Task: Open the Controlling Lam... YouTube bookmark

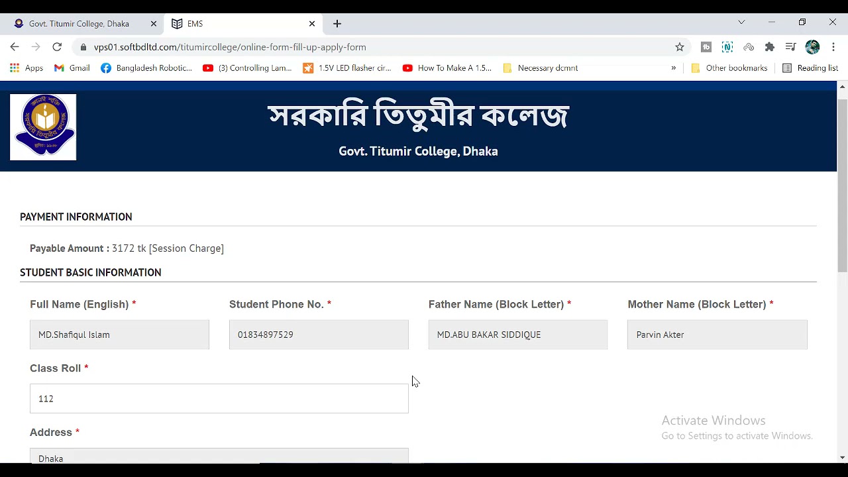Action: tap(247, 68)
